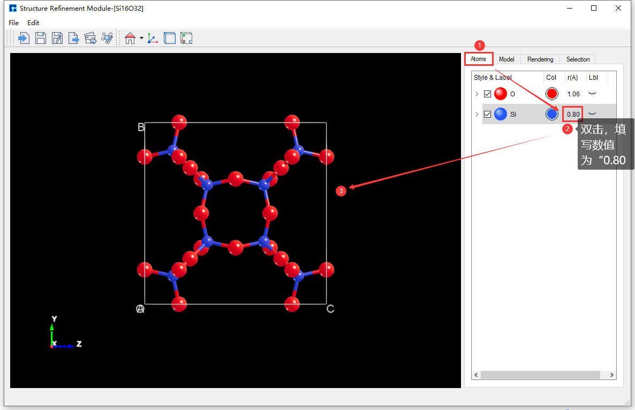The image size is (635, 410).
Task: Toggle the label eye icon for O
Action: pos(592,94)
